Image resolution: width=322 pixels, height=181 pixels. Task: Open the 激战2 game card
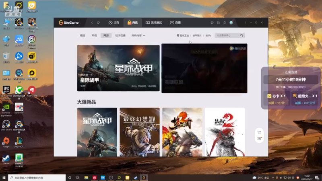click(x=225, y=132)
